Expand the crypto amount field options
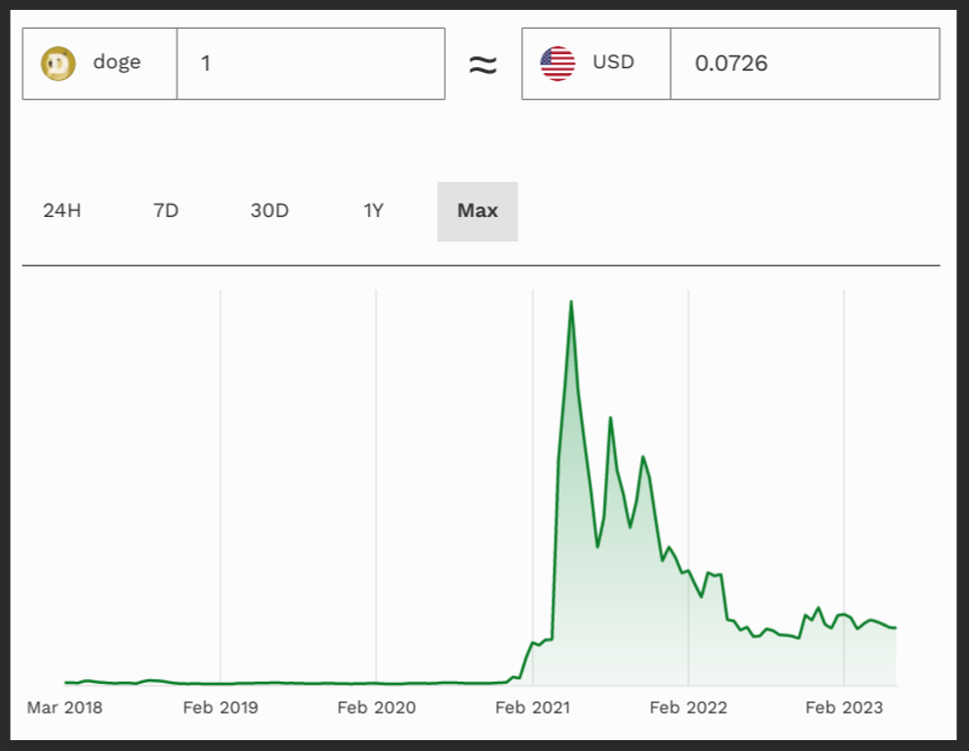The image size is (969, 751). coord(310,63)
